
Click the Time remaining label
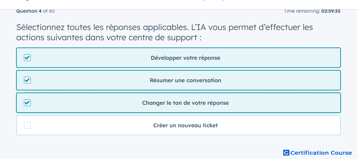point(302,11)
